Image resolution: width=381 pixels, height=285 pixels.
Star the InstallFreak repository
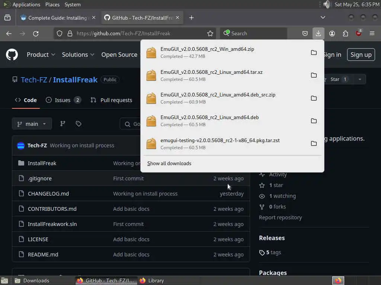[338, 79]
